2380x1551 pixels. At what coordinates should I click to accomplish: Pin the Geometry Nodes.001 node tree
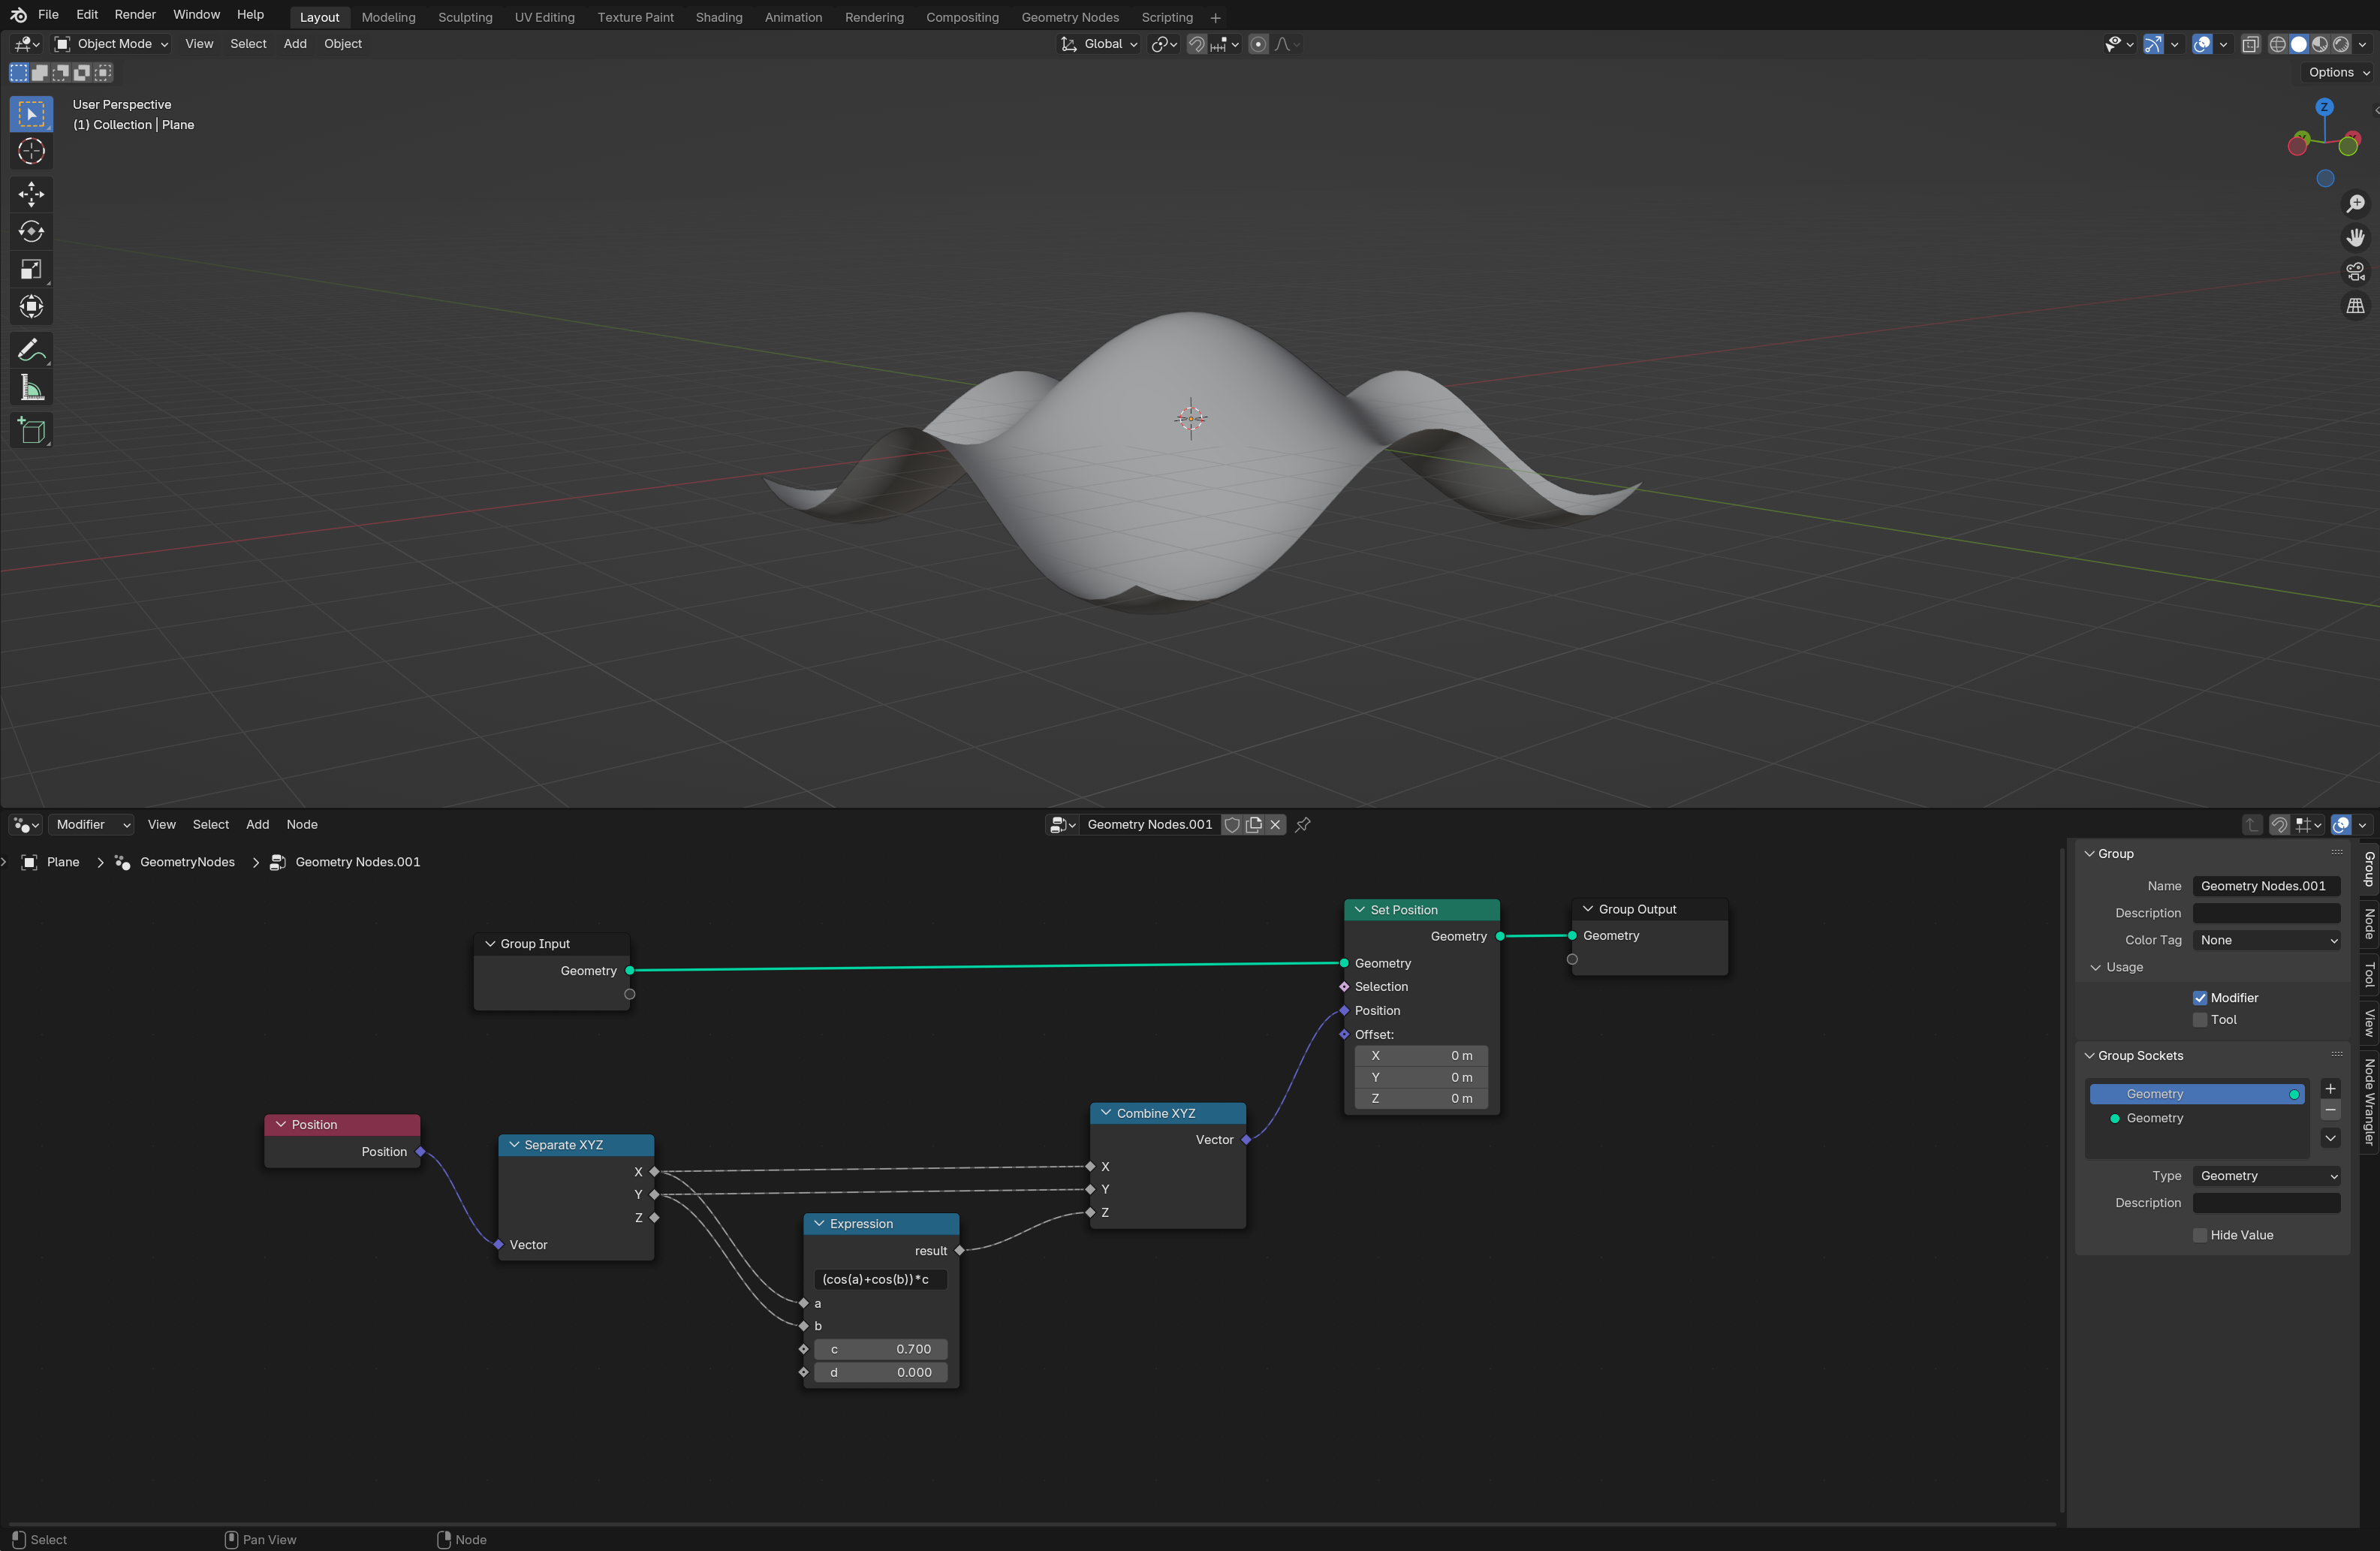click(x=1303, y=825)
